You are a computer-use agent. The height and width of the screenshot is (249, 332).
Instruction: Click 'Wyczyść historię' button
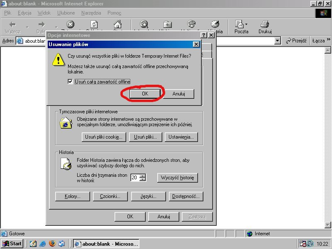pos(178,178)
